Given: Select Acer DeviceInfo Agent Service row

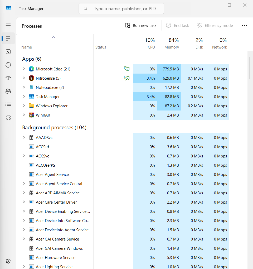Looking at the screenshot, I should point(123,230).
